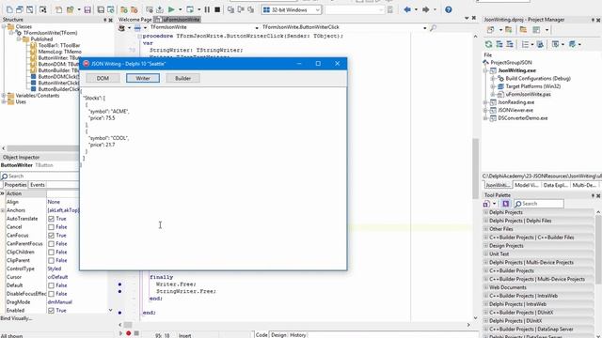The width and height of the screenshot is (602, 338).
Task: Click the JSON output memo text area
Action: coord(214,178)
